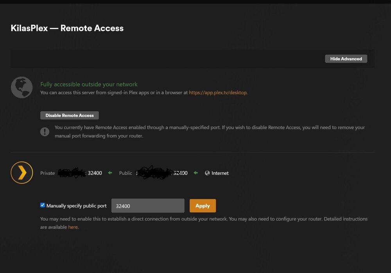Click private port value 32400
Viewport: 391px width, 273px height.
pyautogui.click(x=95, y=173)
